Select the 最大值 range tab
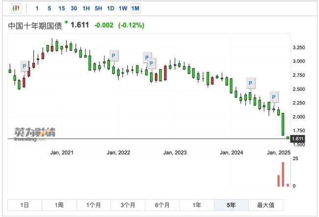This screenshot has height=217, width=319. 266,205
